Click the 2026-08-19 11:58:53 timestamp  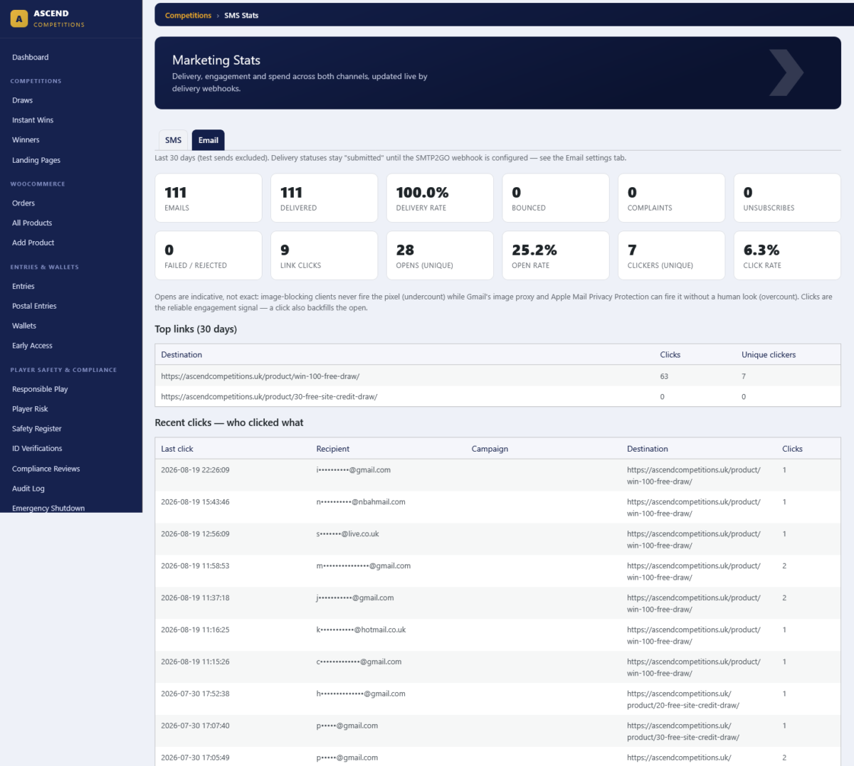tap(195, 566)
